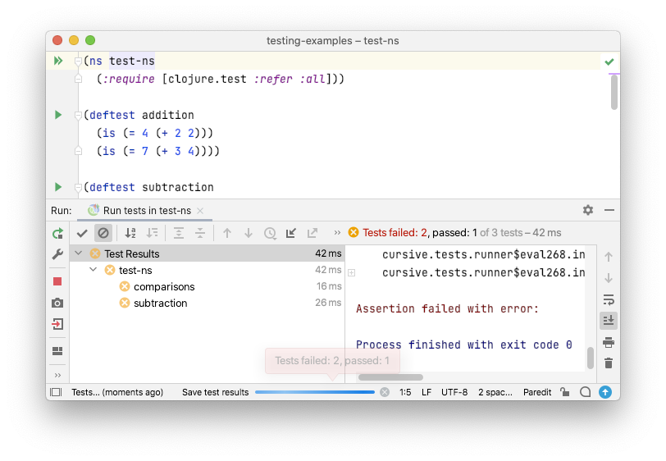Toggle sort tests by duration

click(152, 233)
